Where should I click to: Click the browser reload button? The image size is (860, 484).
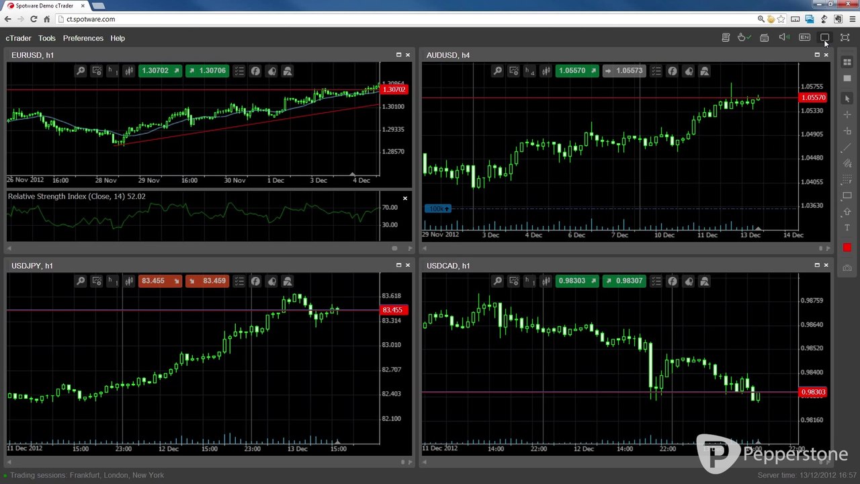[x=34, y=19]
